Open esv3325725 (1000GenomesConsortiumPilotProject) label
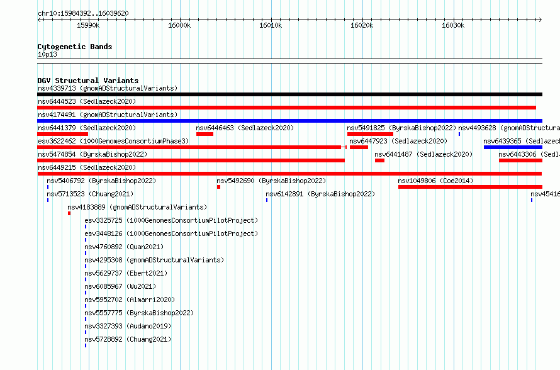Viewport: 560px width, 370px height. click(171, 220)
